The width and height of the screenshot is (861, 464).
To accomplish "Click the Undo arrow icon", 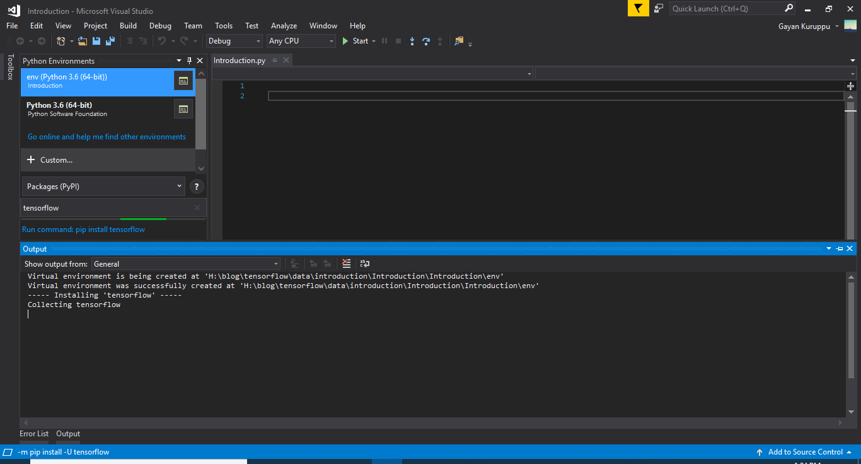I will [x=162, y=41].
